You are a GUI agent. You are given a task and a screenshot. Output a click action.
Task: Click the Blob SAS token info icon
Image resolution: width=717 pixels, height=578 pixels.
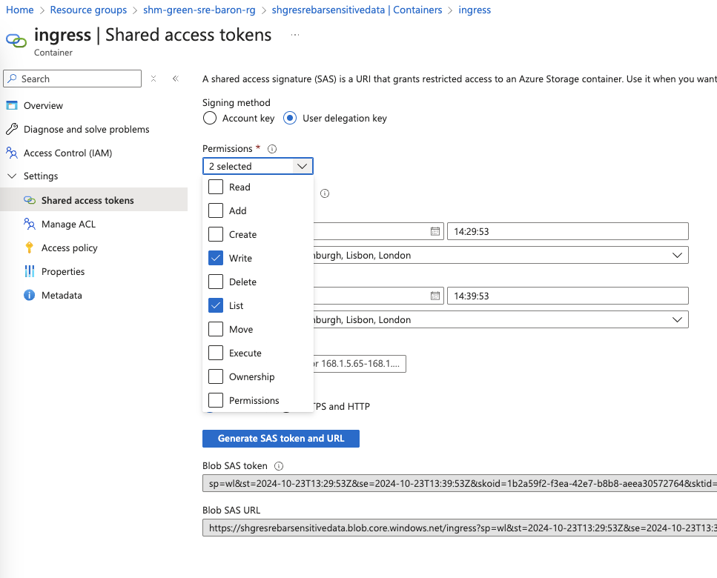279,466
